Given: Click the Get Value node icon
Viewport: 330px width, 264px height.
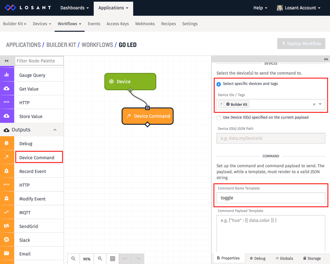Looking at the screenshot, I should tap(7, 89).
